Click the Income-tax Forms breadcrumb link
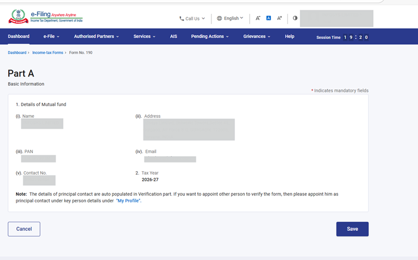The width and height of the screenshot is (418, 260). coord(47,53)
